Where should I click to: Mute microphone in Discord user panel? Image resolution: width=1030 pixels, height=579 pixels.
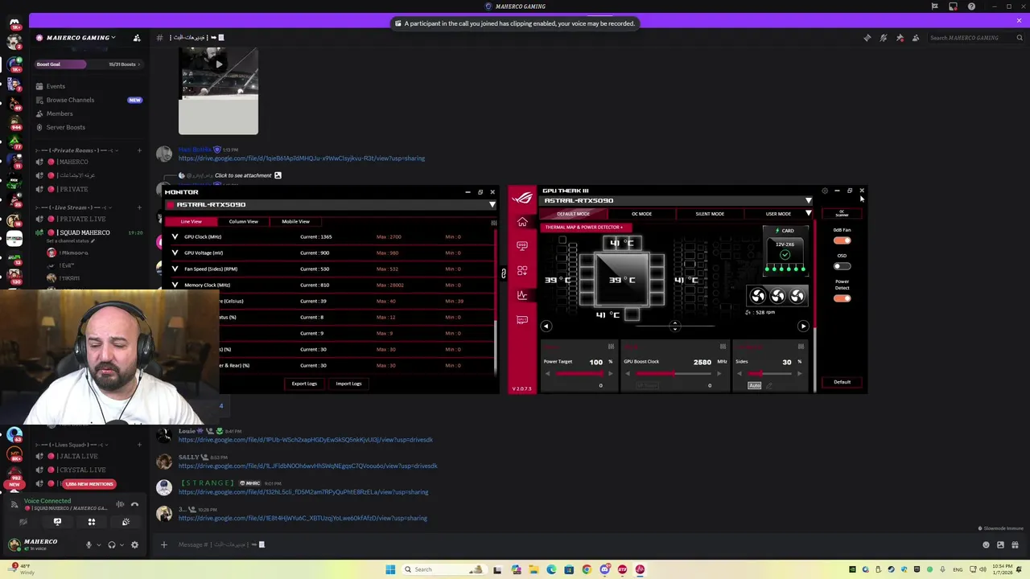pyautogui.click(x=89, y=544)
